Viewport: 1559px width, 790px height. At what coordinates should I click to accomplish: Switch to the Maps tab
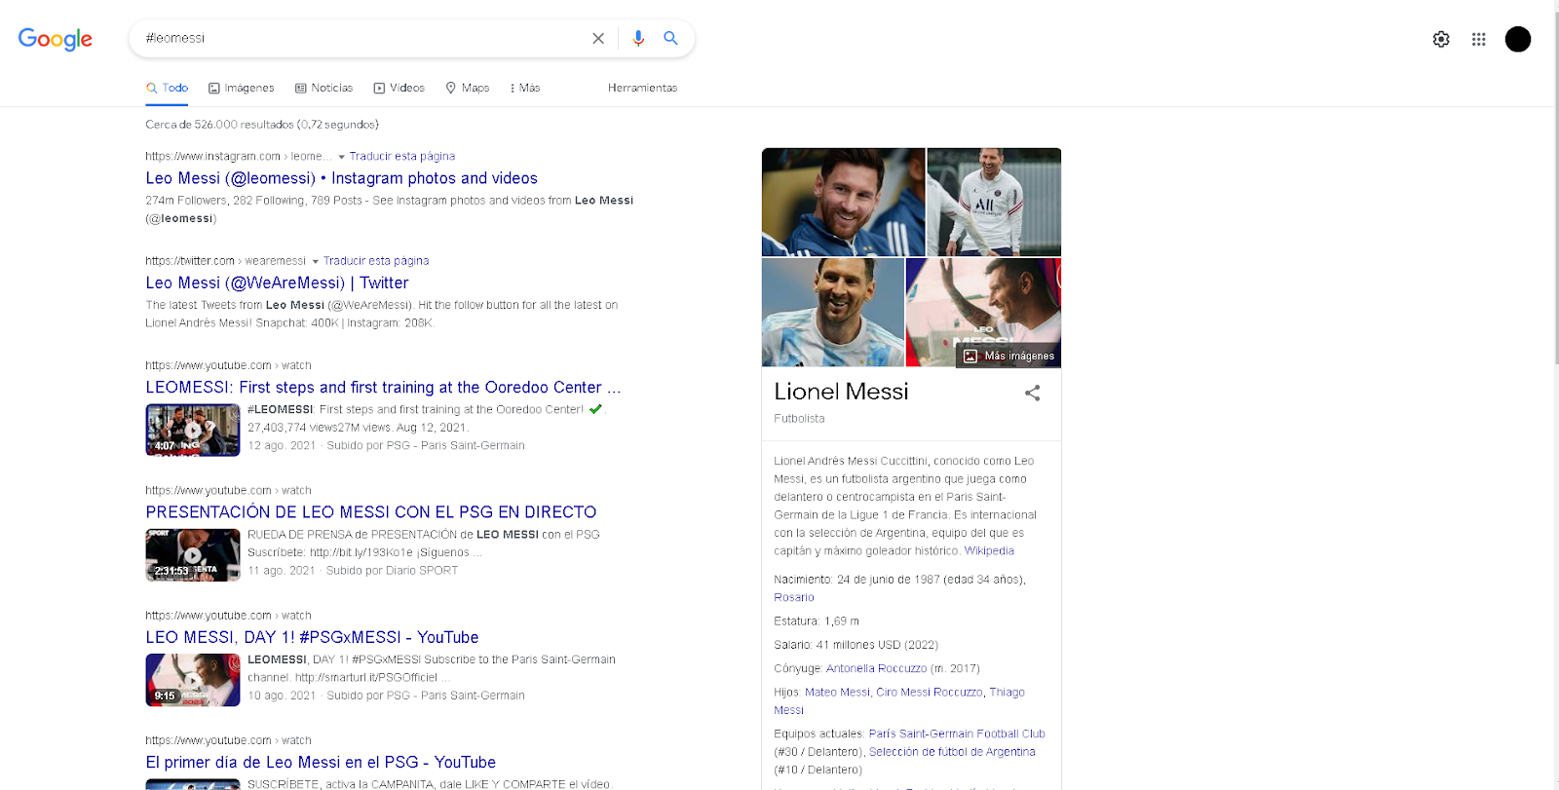468,88
